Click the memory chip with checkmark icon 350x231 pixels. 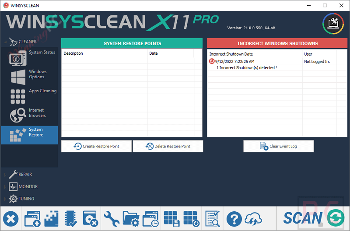pyautogui.click(x=71, y=219)
